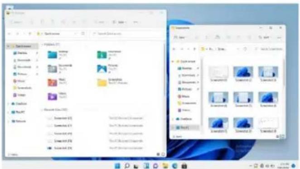Select the yellow Screenshots folder icon

(102, 83)
